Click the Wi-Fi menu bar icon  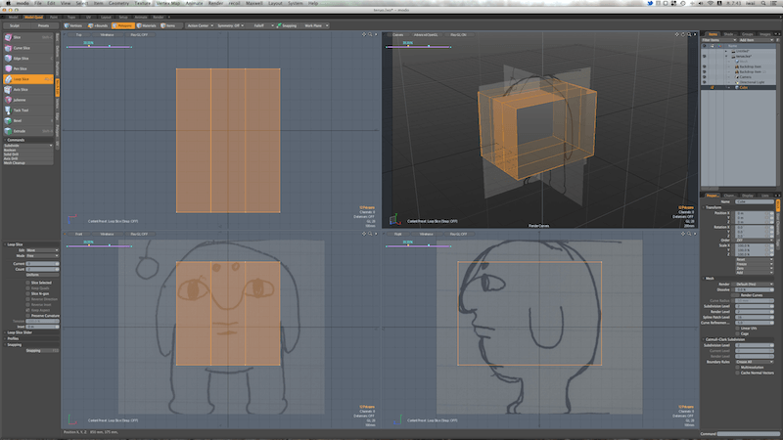coord(711,3)
